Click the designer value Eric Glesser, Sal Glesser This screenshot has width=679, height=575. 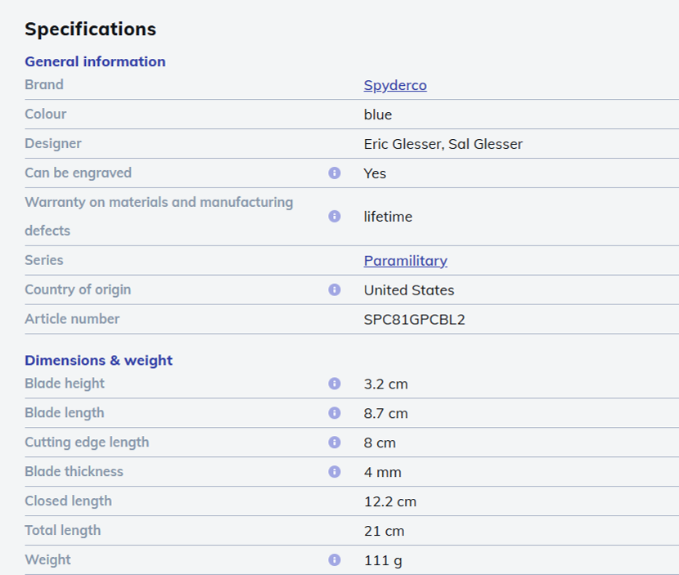[443, 144]
